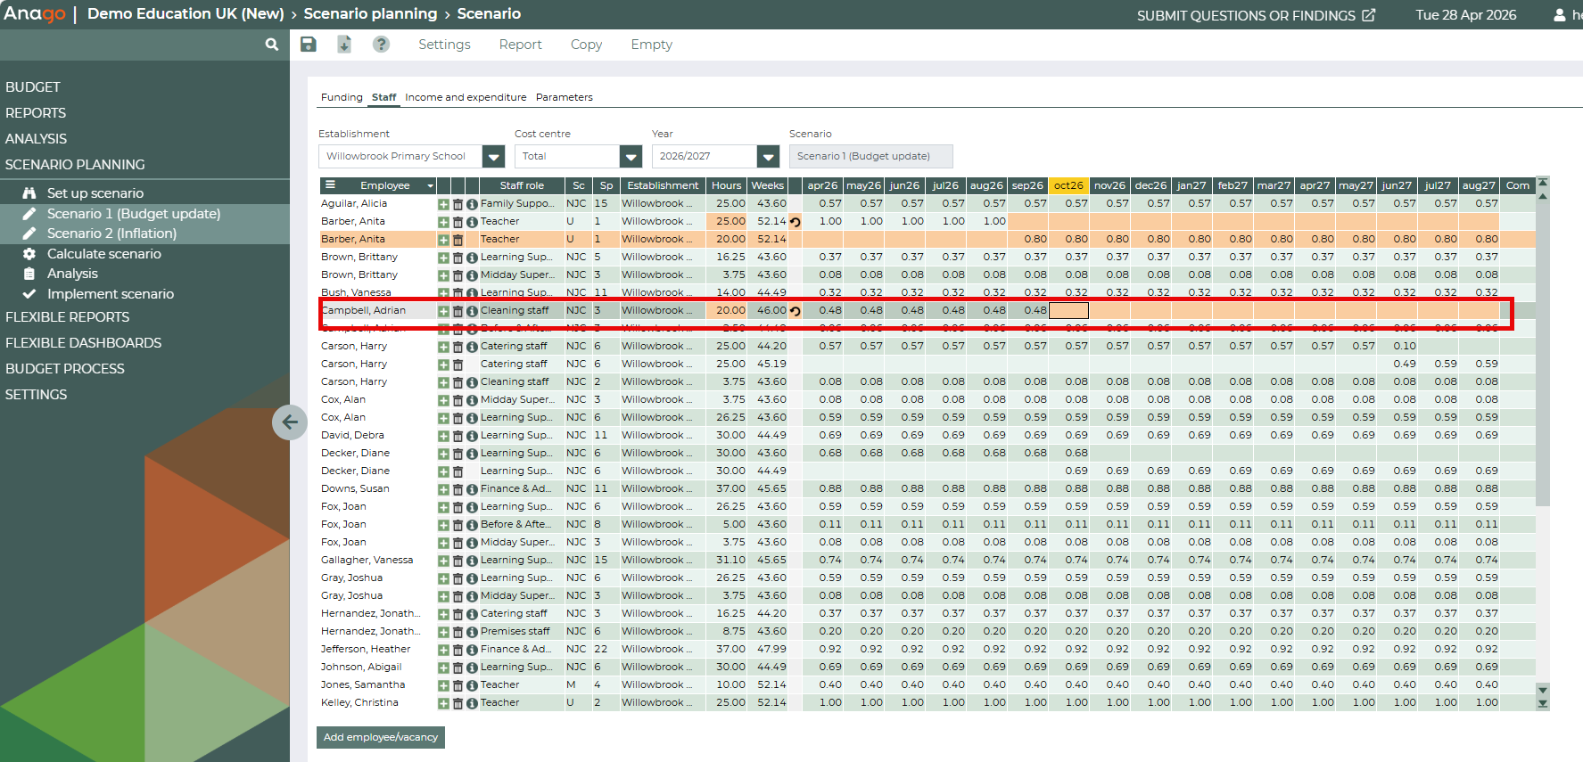Expand the Establishment dropdown
The height and width of the screenshot is (762, 1583).
tap(493, 157)
